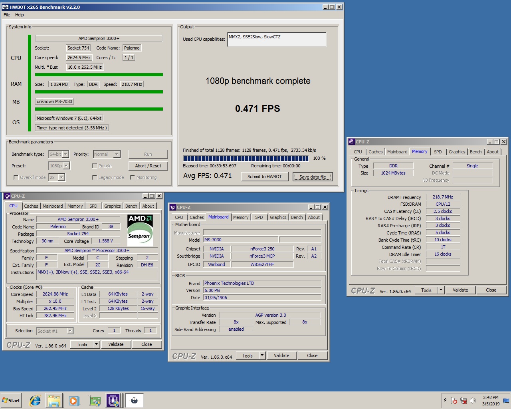This screenshot has height=409, width=511.
Task: Toggle the Legacy mode checkbox
Action: coord(95,177)
